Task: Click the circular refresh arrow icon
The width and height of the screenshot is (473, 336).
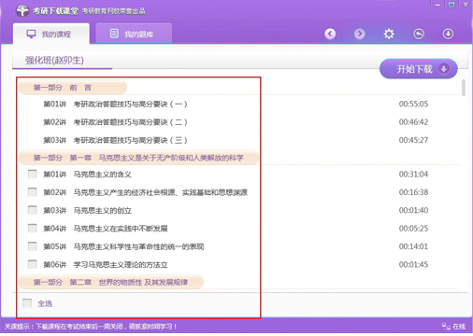Action: 419,34
